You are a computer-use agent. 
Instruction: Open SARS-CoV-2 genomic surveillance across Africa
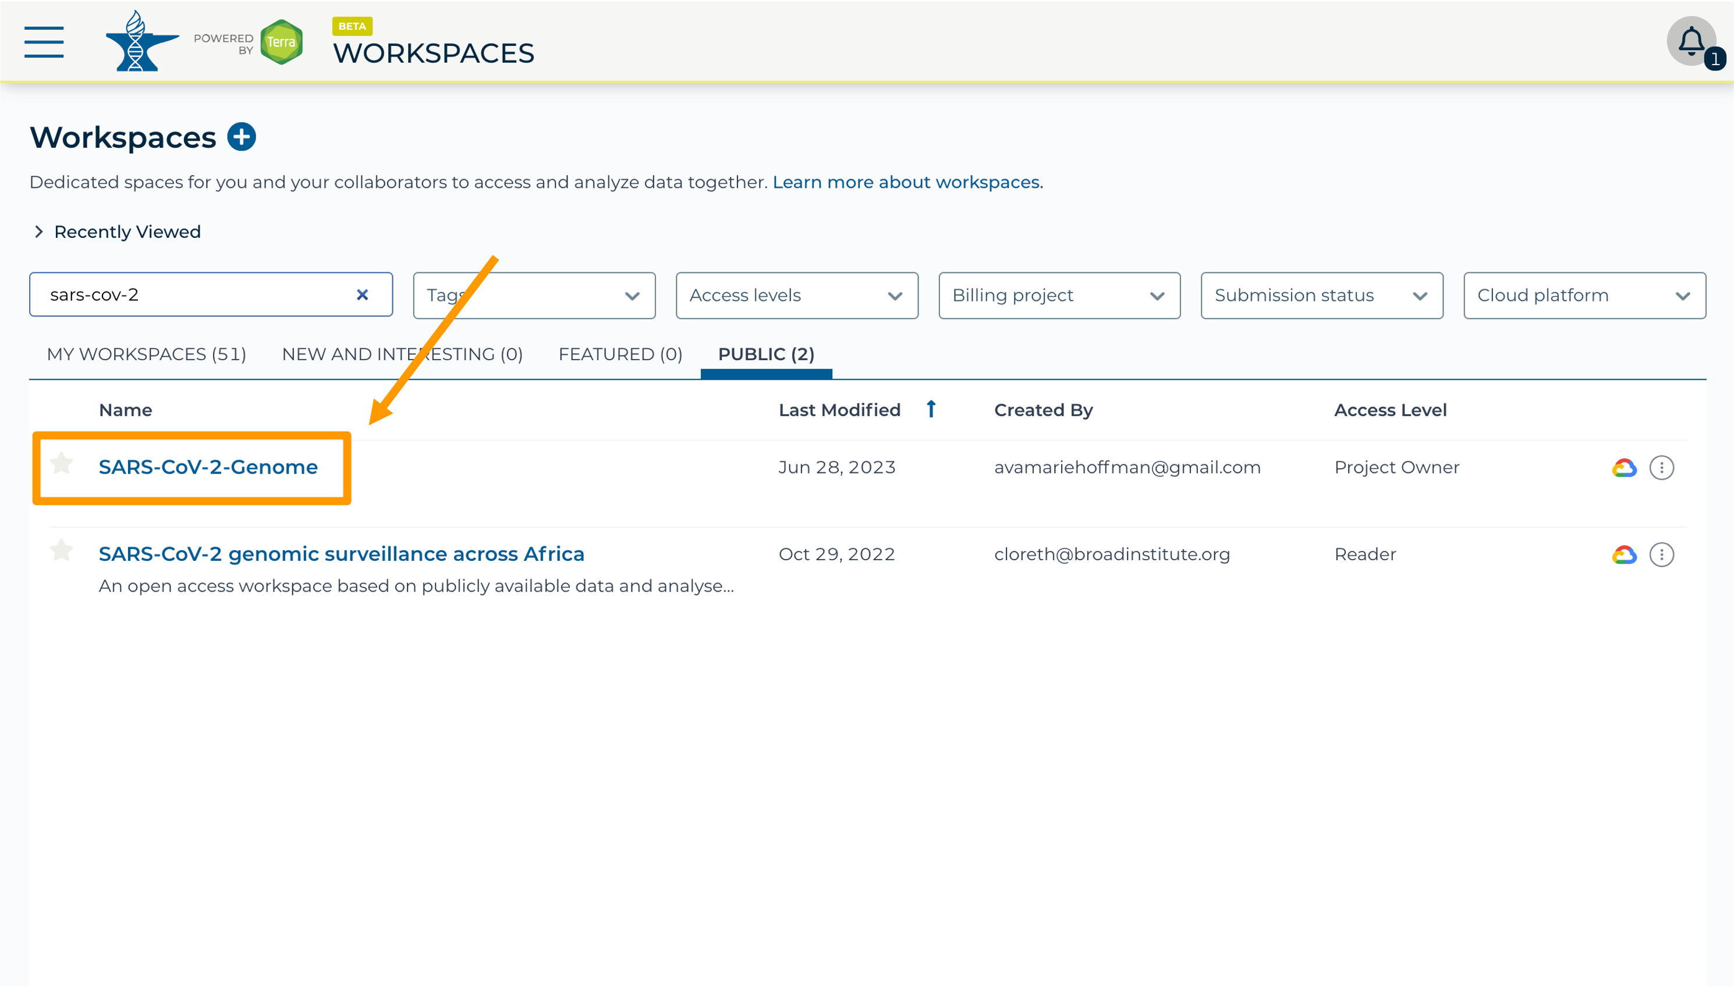pos(342,554)
